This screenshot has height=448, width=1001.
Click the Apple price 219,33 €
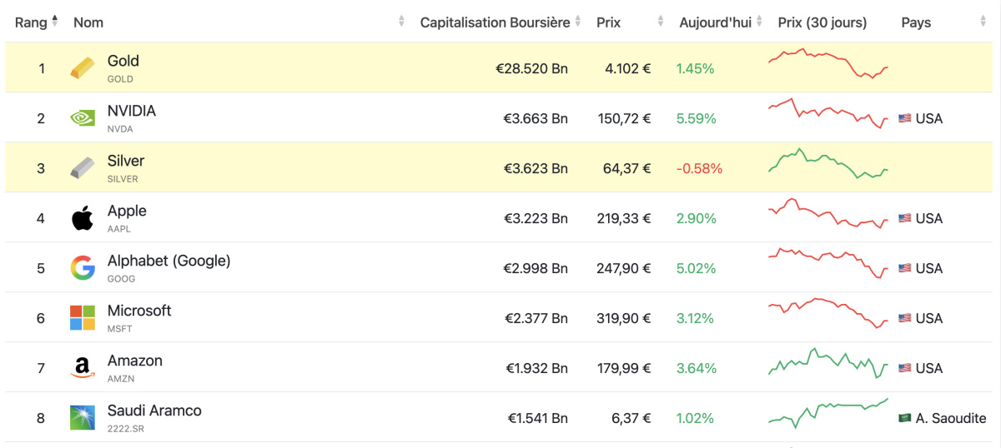[625, 218]
